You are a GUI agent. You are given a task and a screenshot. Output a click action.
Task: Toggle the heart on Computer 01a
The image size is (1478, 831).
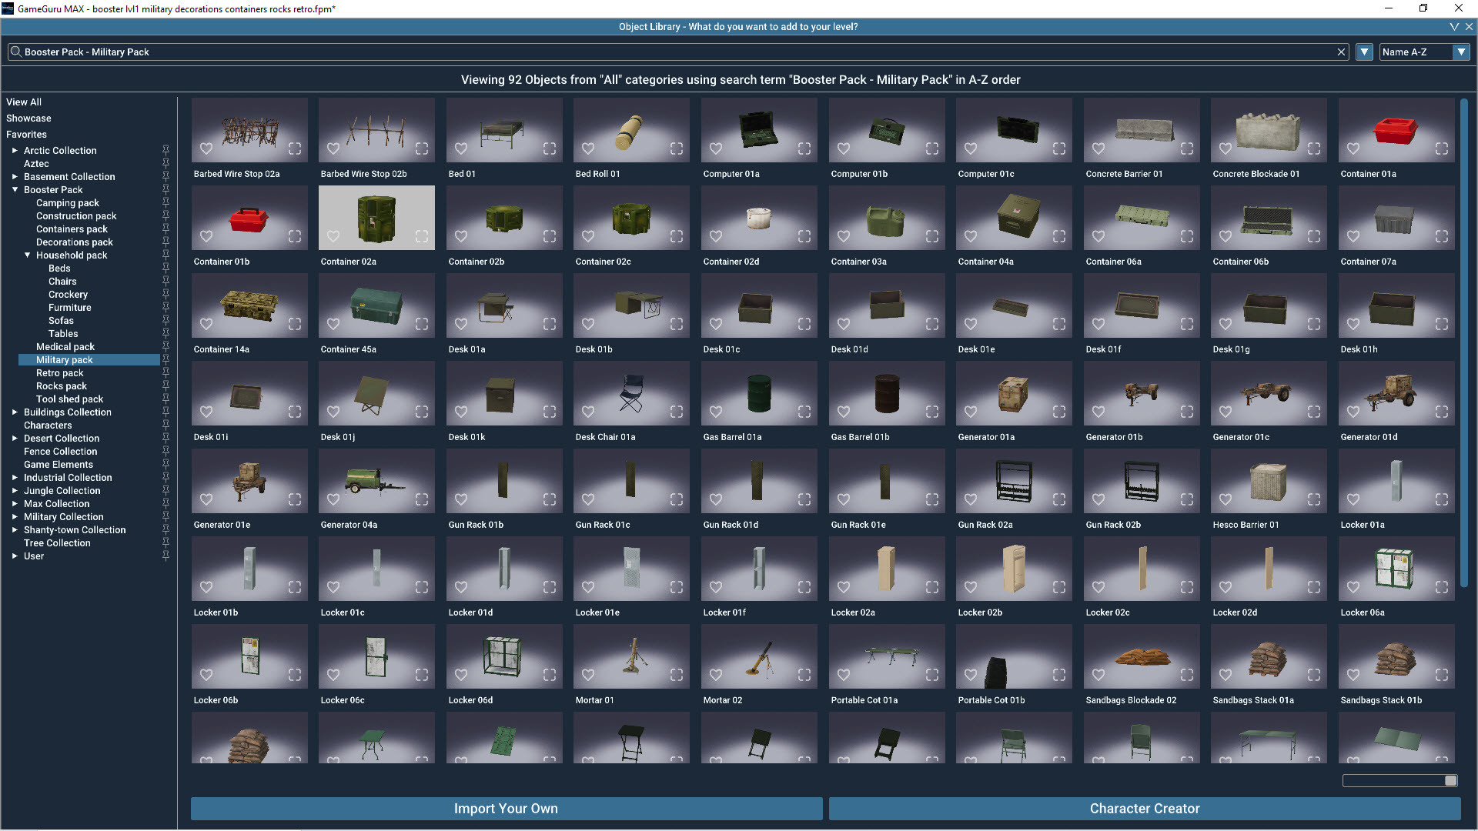point(715,149)
